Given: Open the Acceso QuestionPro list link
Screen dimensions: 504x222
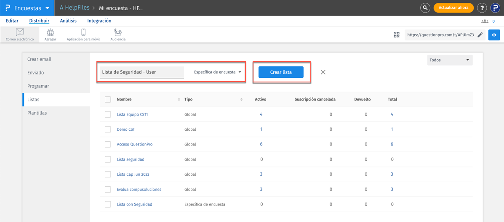Looking at the screenshot, I should pyautogui.click(x=135, y=144).
